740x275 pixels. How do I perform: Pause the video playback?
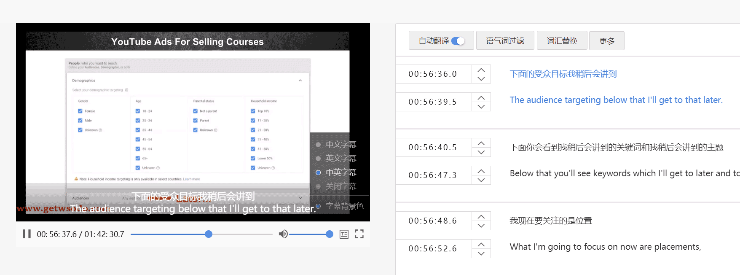click(27, 234)
